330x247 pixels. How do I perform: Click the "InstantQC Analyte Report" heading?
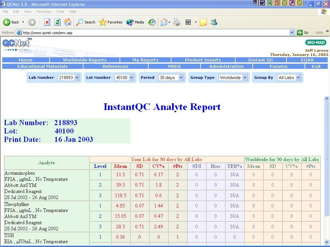click(x=162, y=107)
